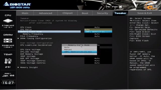Select the CPU Ratio setting row
The width and height of the screenshot is (161, 90).
pyautogui.click(x=26, y=29)
